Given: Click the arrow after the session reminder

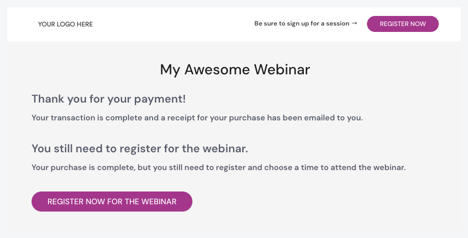Looking at the screenshot, I should point(354,23).
